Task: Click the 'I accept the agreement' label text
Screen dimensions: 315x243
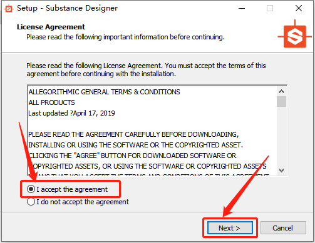Action: (72, 189)
